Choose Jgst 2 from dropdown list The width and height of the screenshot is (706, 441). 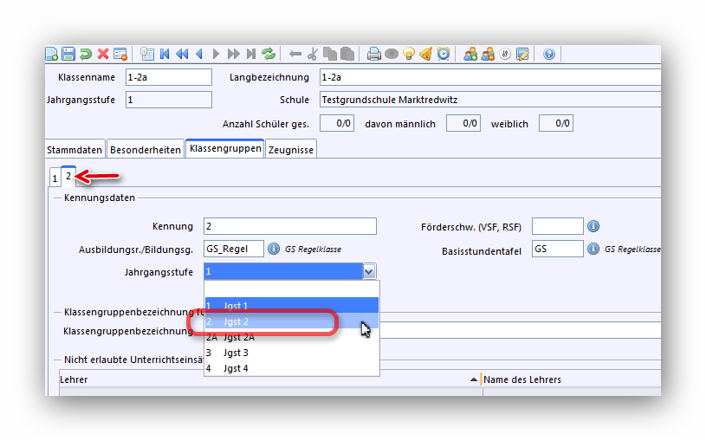click(x=292, y=321)
